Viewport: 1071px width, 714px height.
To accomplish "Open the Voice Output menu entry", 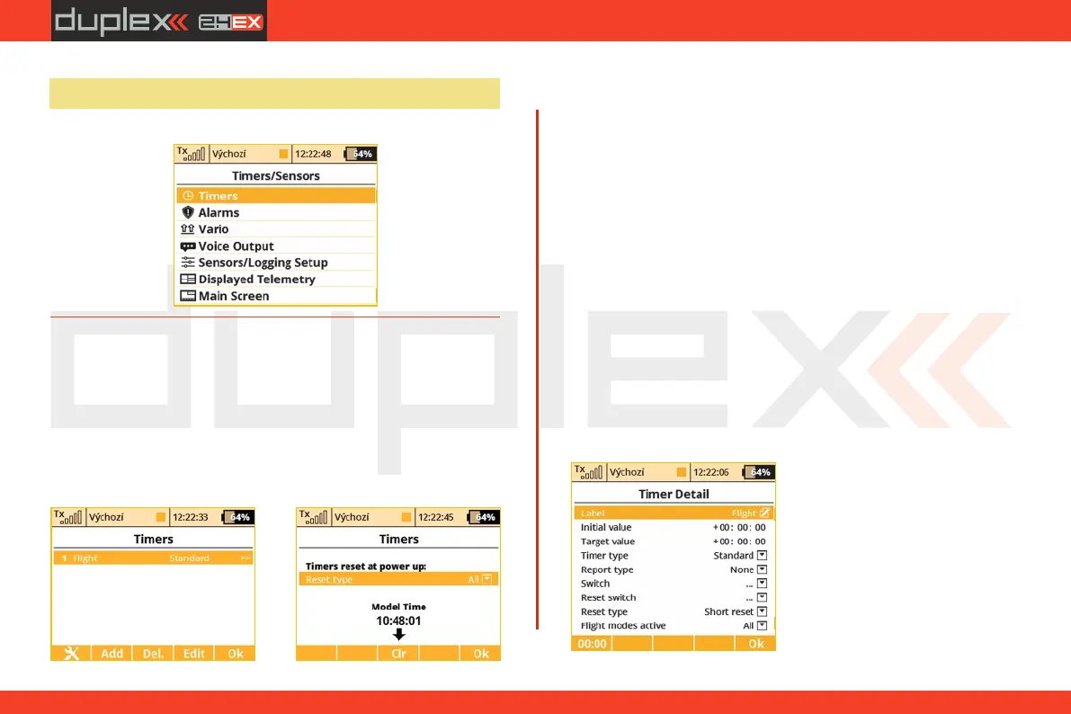I will point(276,246).
